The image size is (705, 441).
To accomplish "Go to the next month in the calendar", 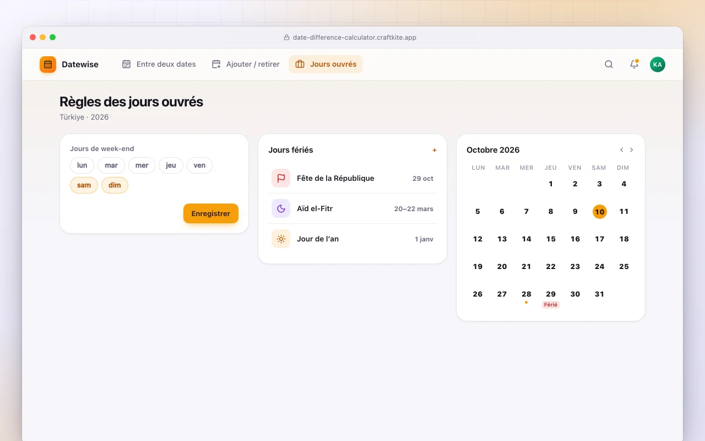I will 631,150.
